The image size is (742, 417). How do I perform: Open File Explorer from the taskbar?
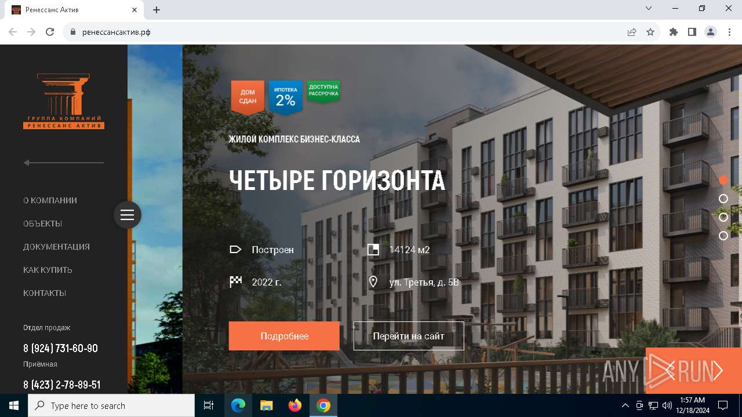pos(266,405)
